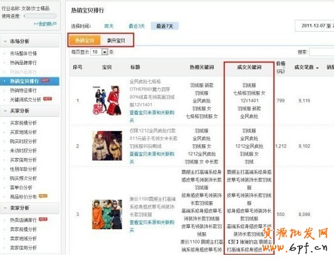The image size is (334, 261).
Task: Switch to the 飙升宝贝 tab
Action: [x=117, y=40]
